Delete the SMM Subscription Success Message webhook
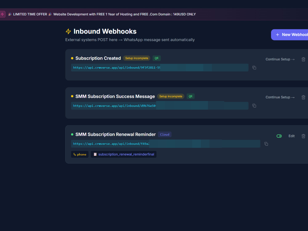 click(303, 97)
